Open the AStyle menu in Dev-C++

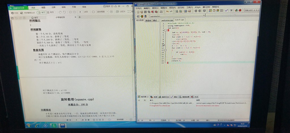pyautogui.click(x=197, y=7)
